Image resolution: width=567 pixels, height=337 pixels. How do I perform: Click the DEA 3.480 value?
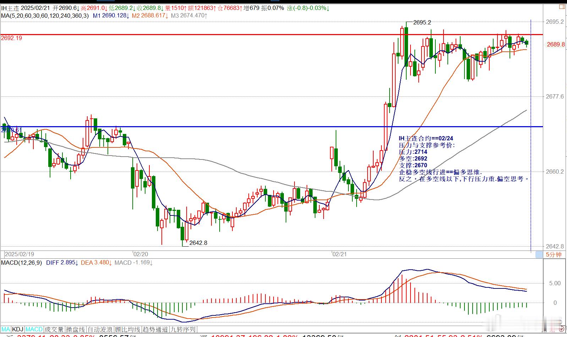pyautogui.click(x=97, y=263)
